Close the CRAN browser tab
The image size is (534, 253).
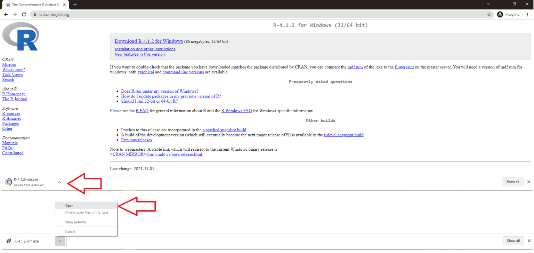click(x=64, y=5)
